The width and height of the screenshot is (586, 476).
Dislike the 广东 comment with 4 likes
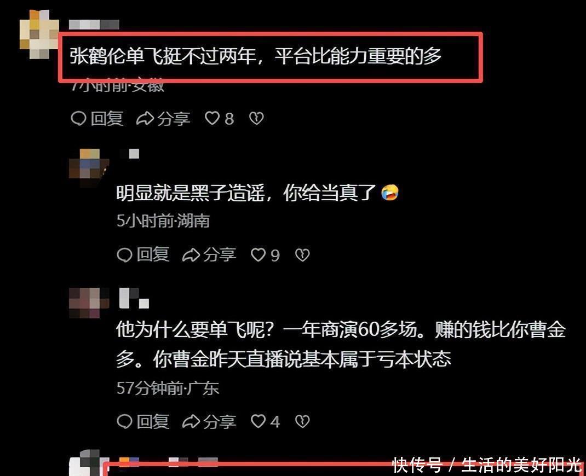302,421
